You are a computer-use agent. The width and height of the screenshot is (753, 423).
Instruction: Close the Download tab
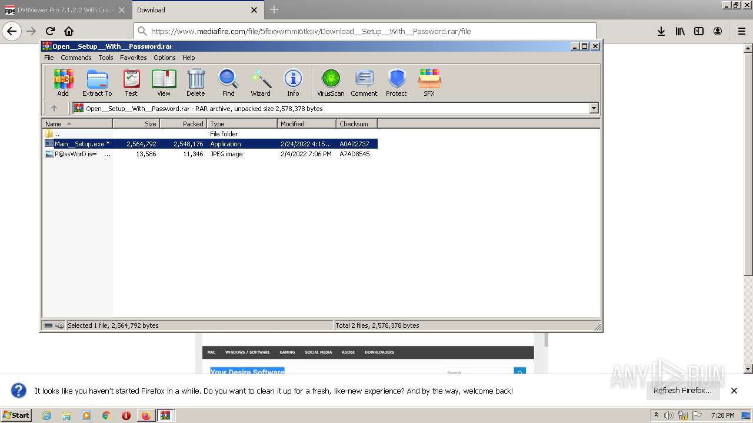(x=254, y=10)
